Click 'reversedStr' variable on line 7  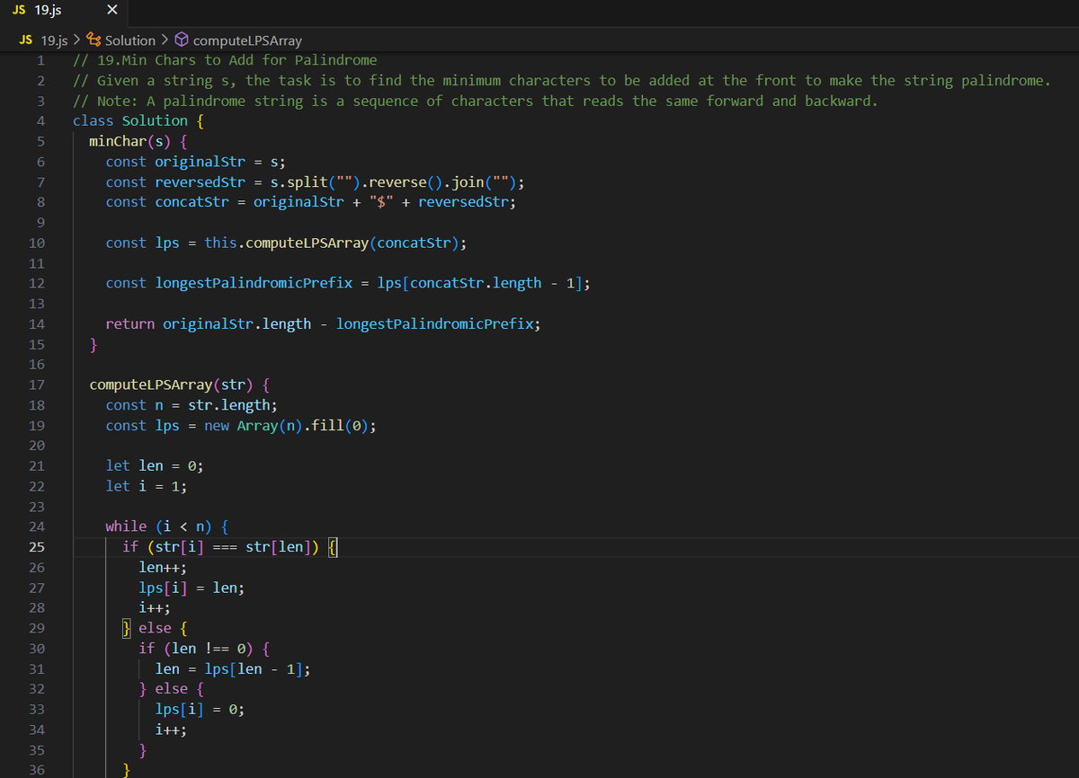200,181
